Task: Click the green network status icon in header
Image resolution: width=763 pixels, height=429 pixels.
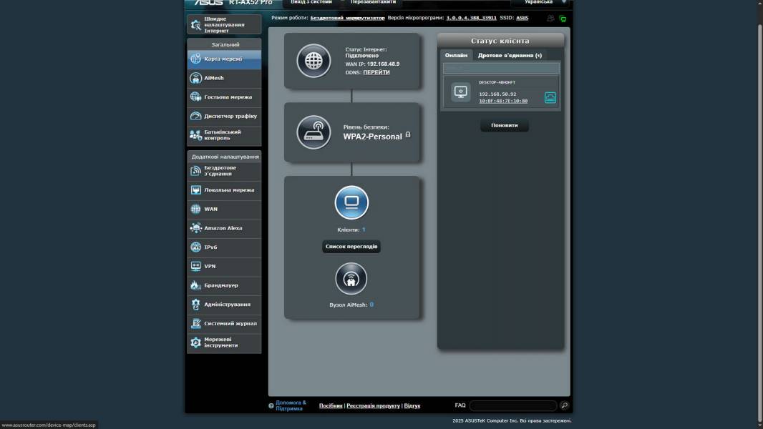Action: (563, 19)
